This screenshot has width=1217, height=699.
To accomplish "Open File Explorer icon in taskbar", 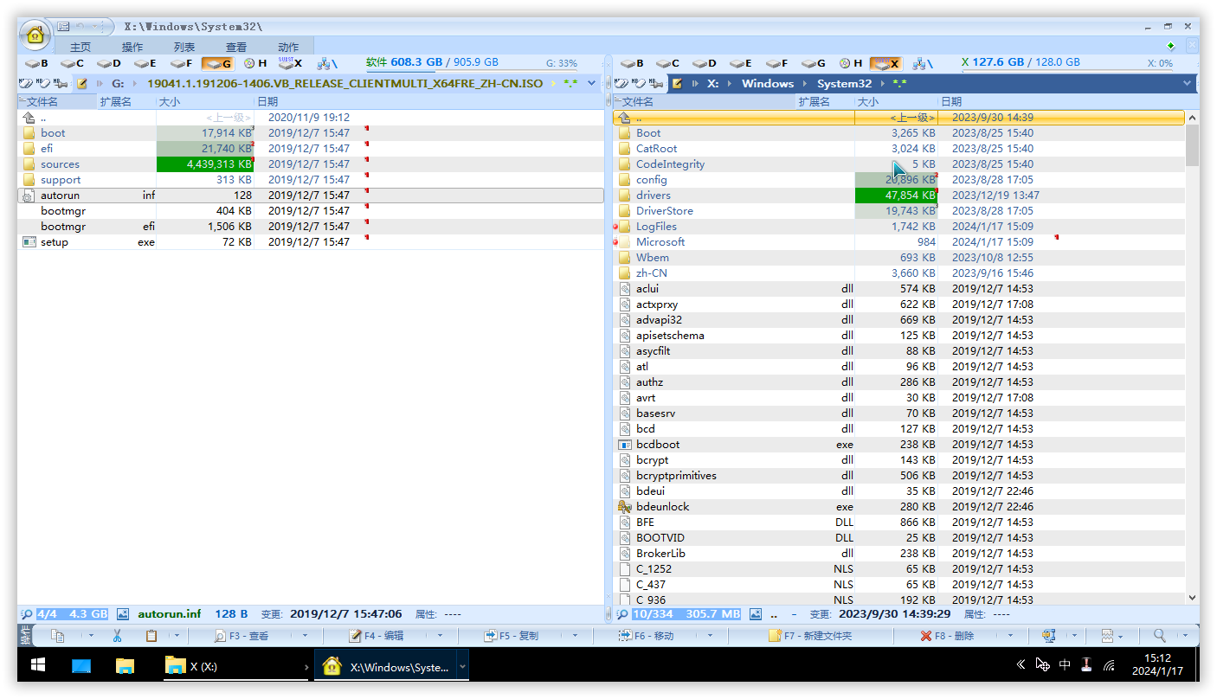I will coord(126,665).
